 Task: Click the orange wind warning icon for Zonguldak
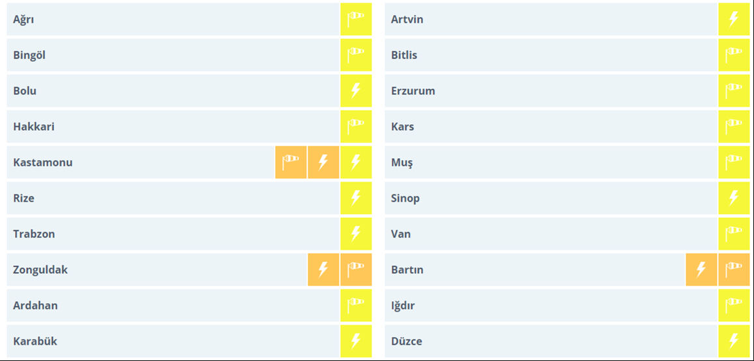click(x=356, y=270)
